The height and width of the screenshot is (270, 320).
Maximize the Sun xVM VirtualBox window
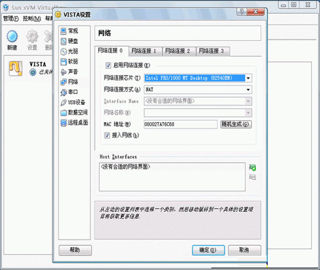click(x=293, y=5)
